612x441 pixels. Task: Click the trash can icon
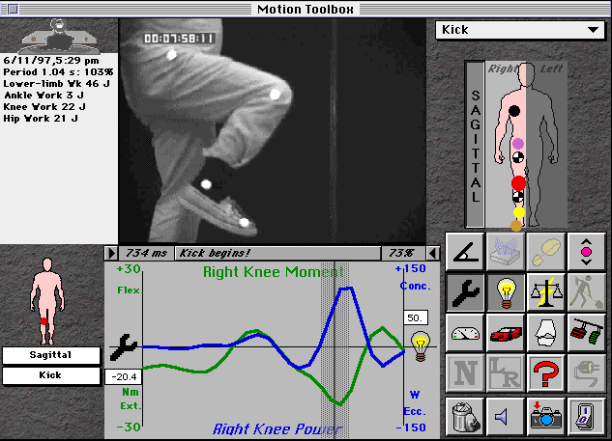(463, 415)
